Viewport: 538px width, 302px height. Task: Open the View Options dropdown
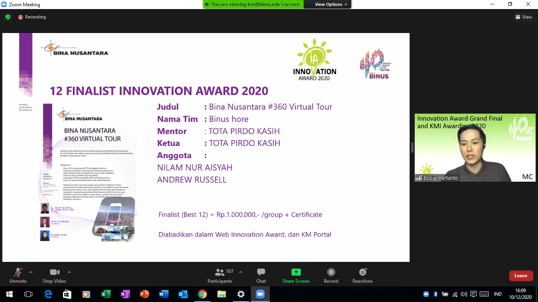tap(331, 4)
